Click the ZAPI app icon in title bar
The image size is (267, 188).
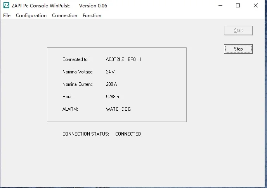click(7, 5)
